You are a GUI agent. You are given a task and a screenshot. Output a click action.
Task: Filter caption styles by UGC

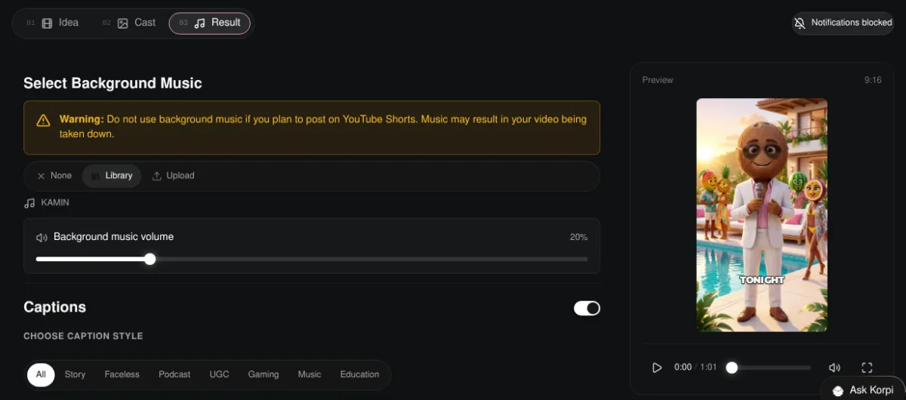coord(219,374)
